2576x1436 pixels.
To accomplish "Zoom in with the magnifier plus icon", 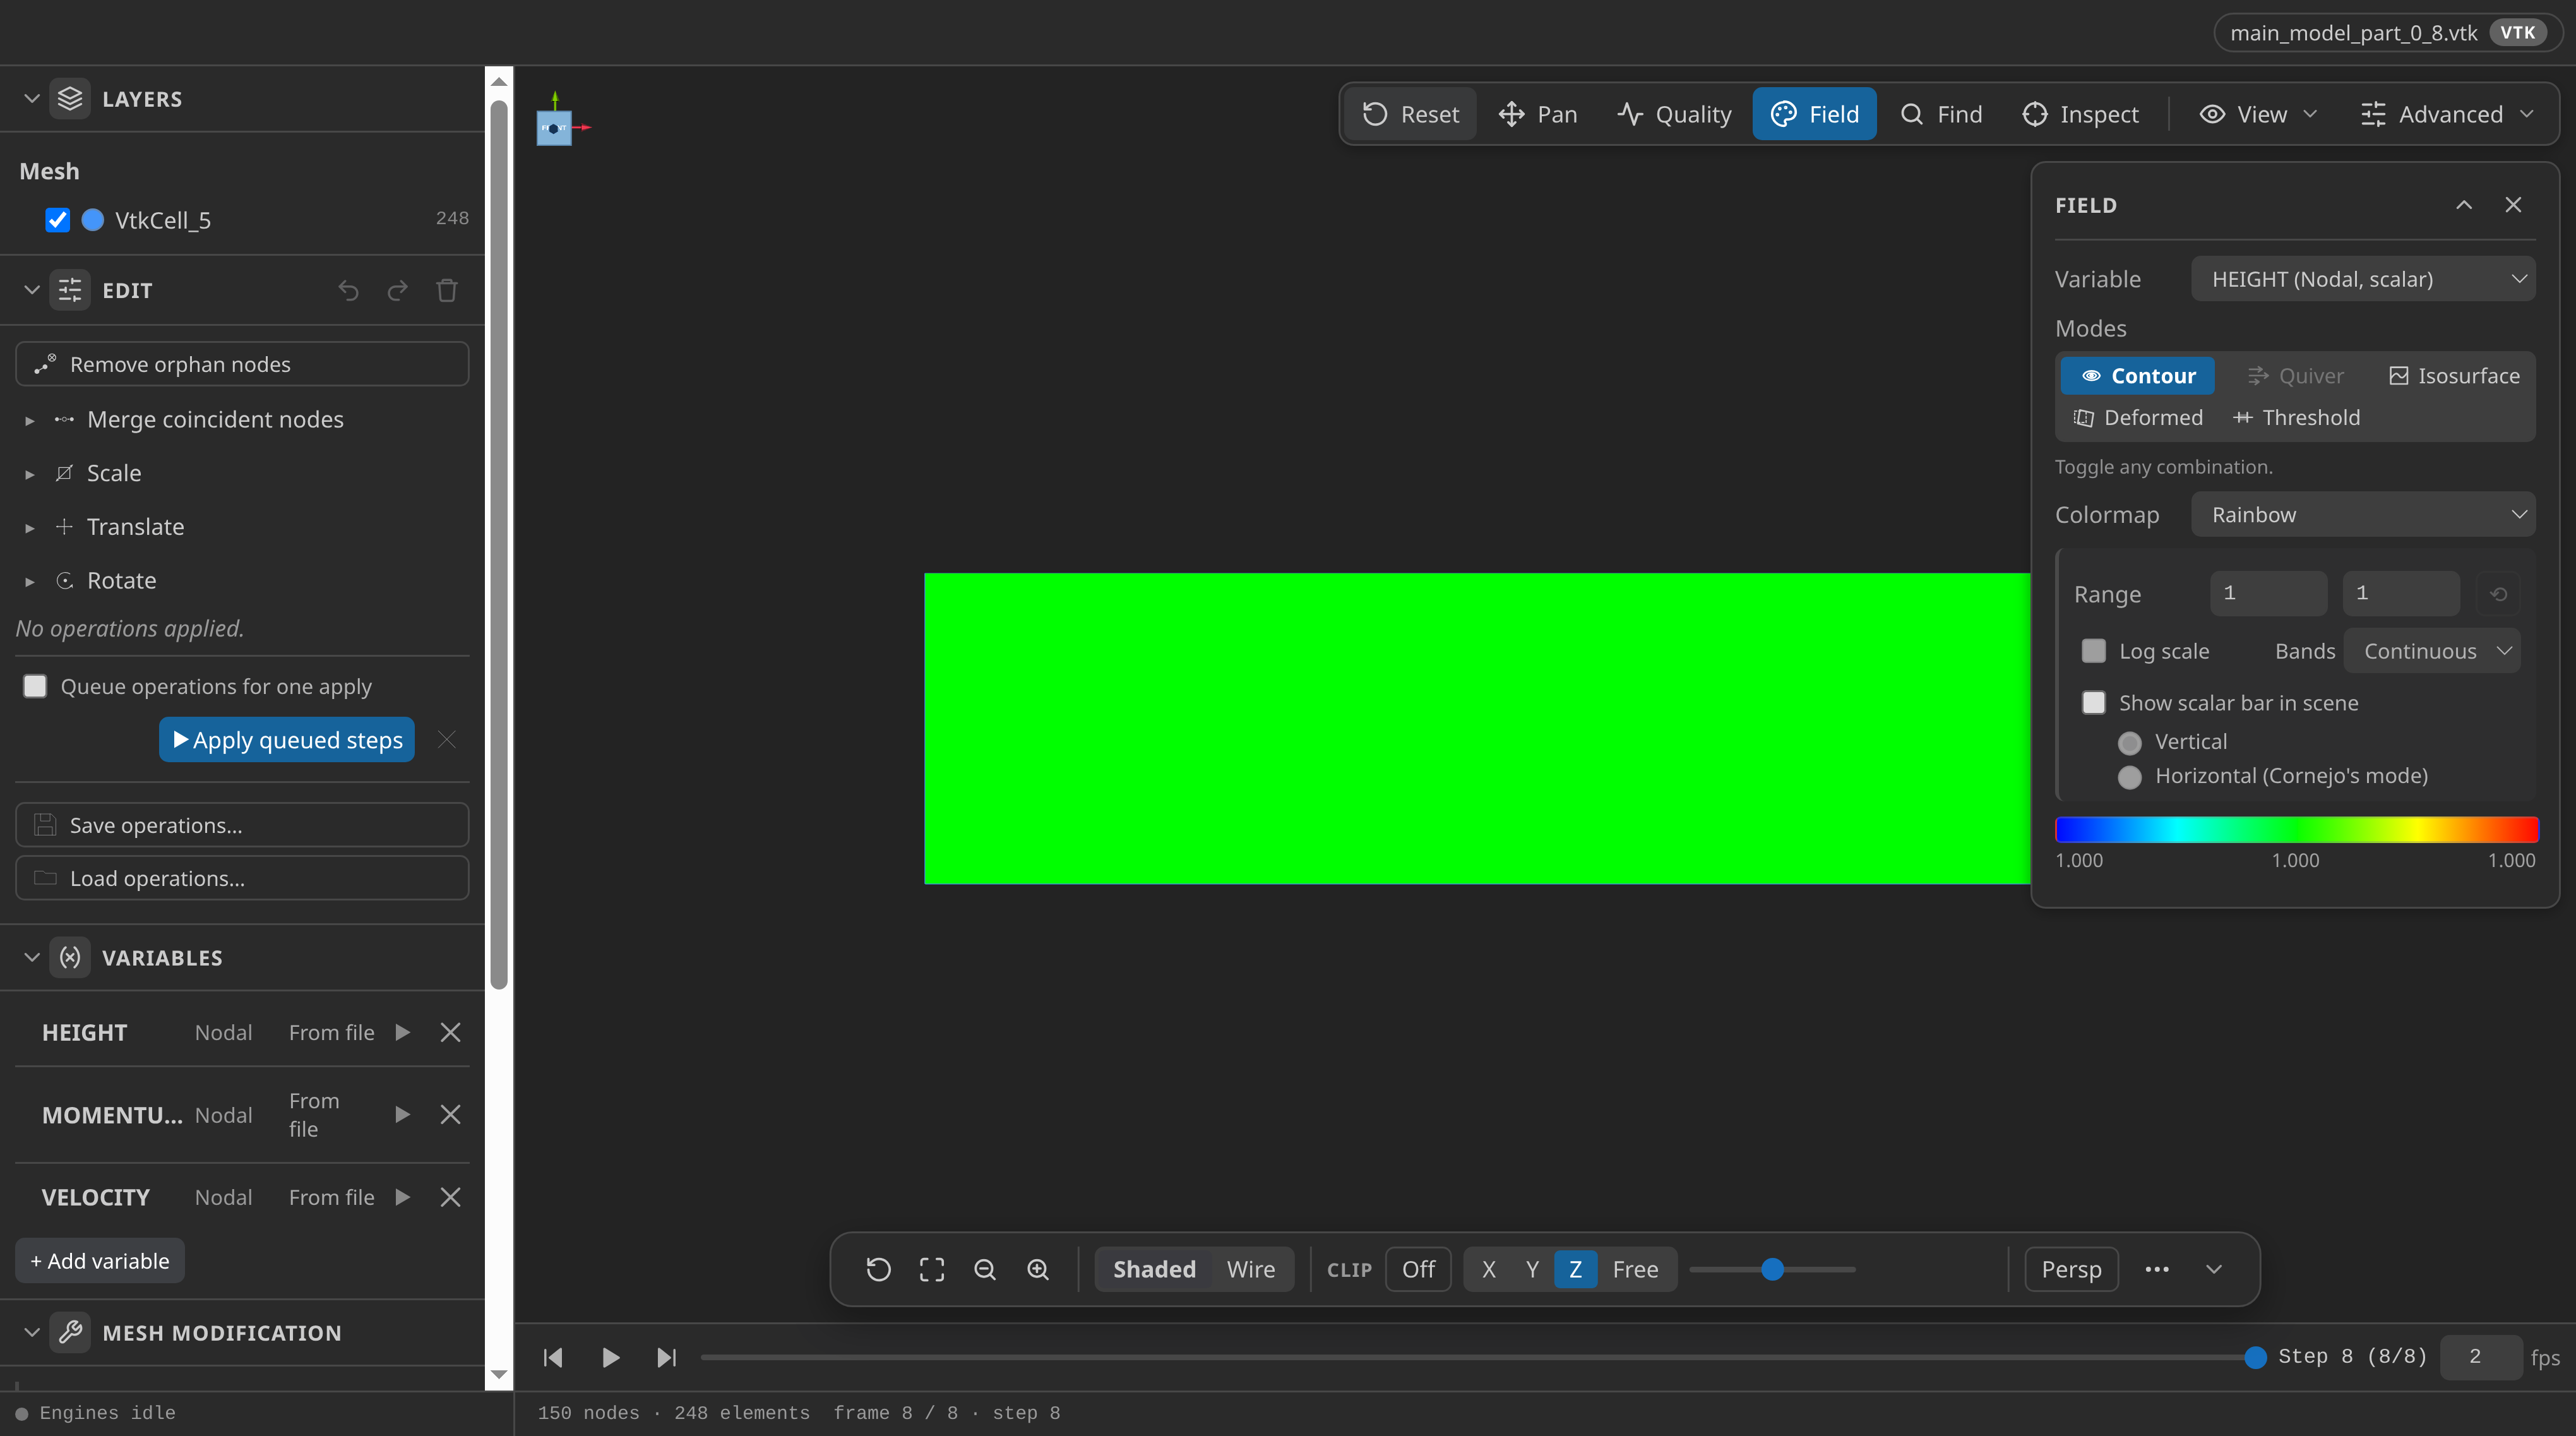I will [x=1038, y=1269].
